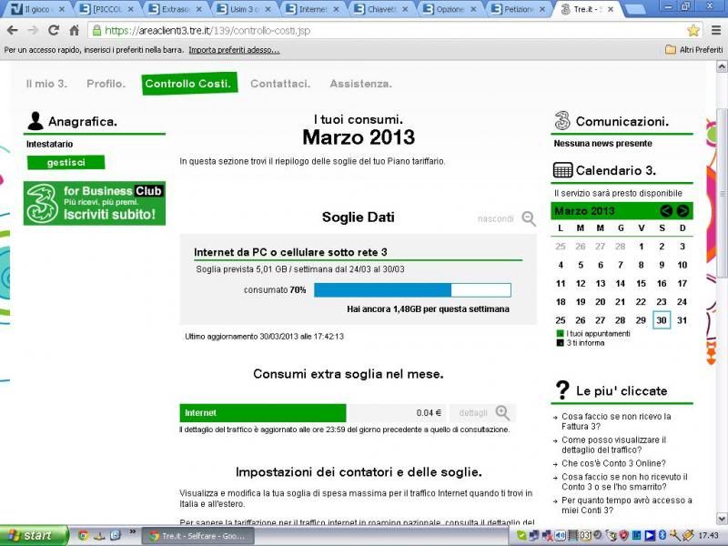Image resolution: width=728 pixels, height=546 pixels.
Task: Click nascondi to hide Soglie Dati
Action: [x=495, y=218]
